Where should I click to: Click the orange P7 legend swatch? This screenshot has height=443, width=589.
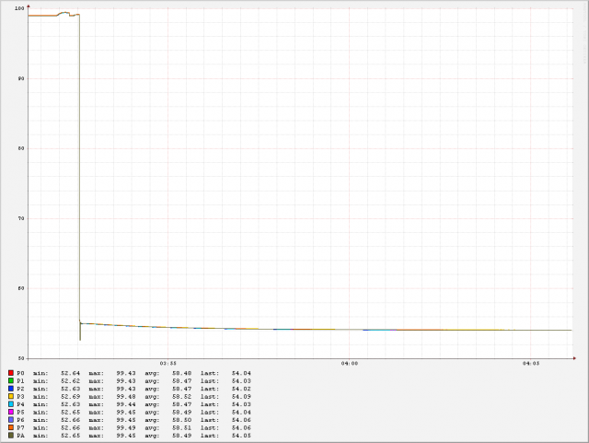10,427
